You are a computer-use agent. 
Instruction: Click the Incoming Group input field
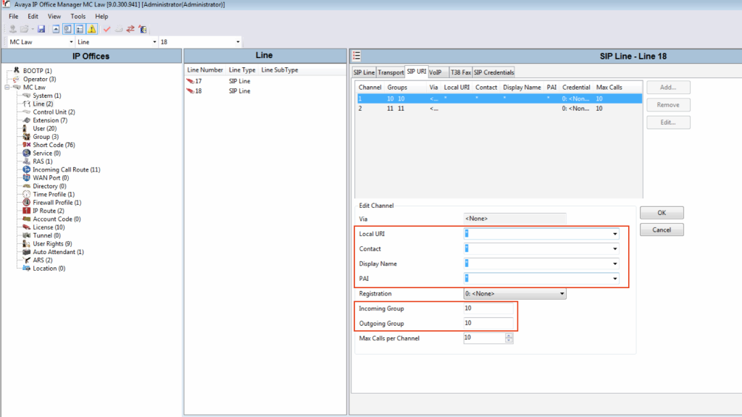488,308
